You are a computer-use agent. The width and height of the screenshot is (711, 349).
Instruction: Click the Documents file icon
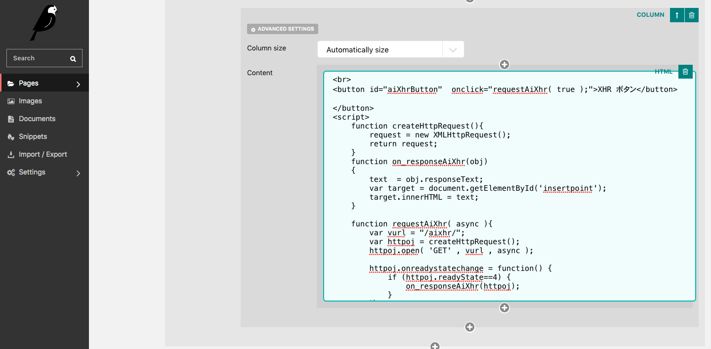coord(11,119)
